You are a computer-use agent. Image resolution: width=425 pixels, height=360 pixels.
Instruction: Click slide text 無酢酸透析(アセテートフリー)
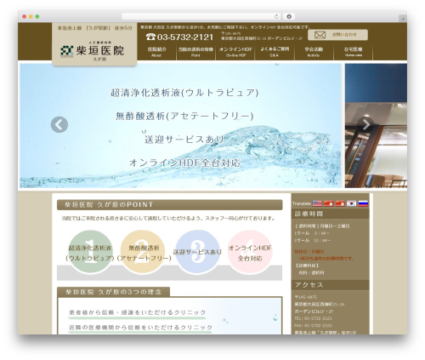click(184, 116)
